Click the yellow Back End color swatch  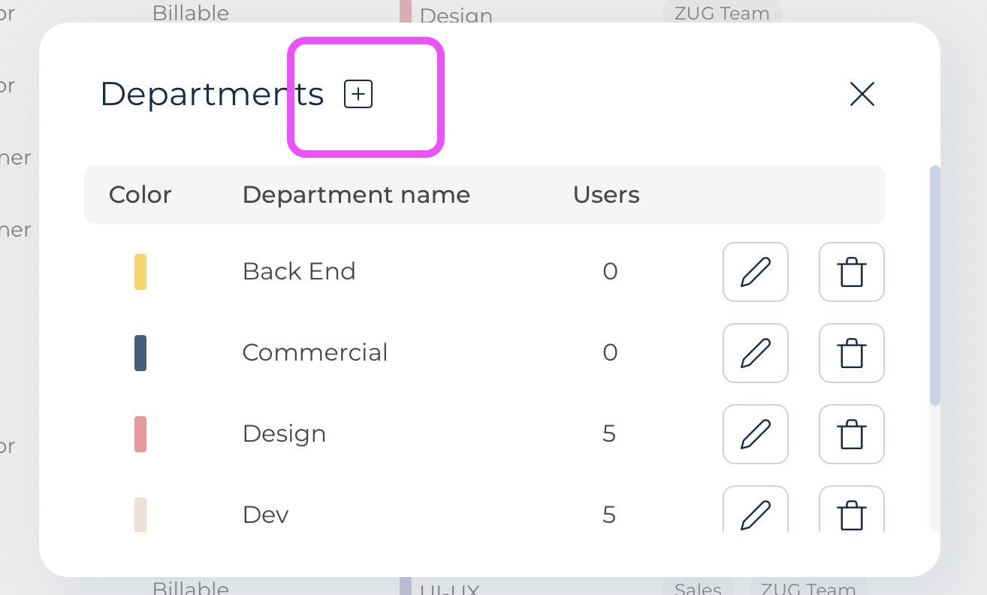[140, 272]
